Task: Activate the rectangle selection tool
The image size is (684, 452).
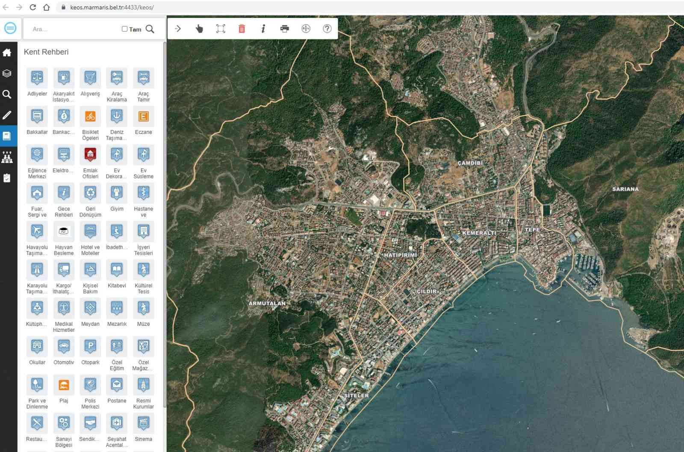Action: (221, 29)
